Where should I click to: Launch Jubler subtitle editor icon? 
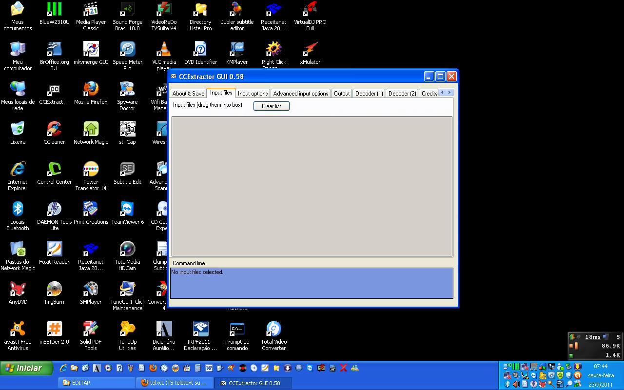[237, 16]
